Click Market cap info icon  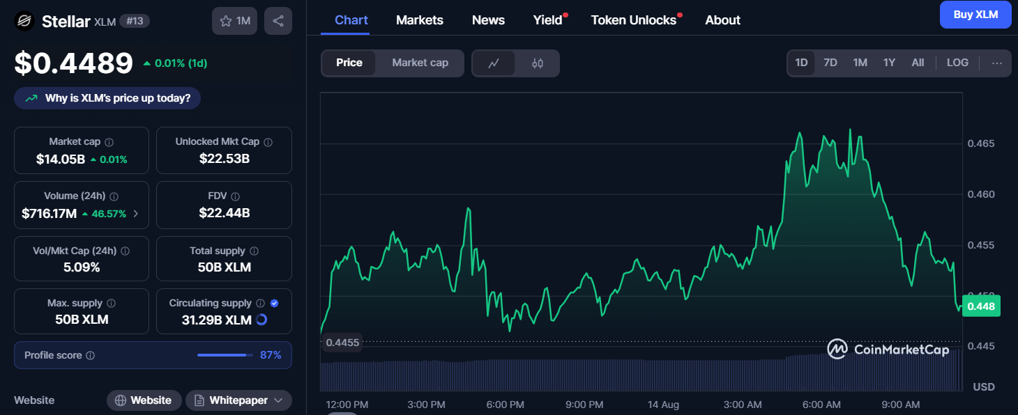tap(109, 142)
